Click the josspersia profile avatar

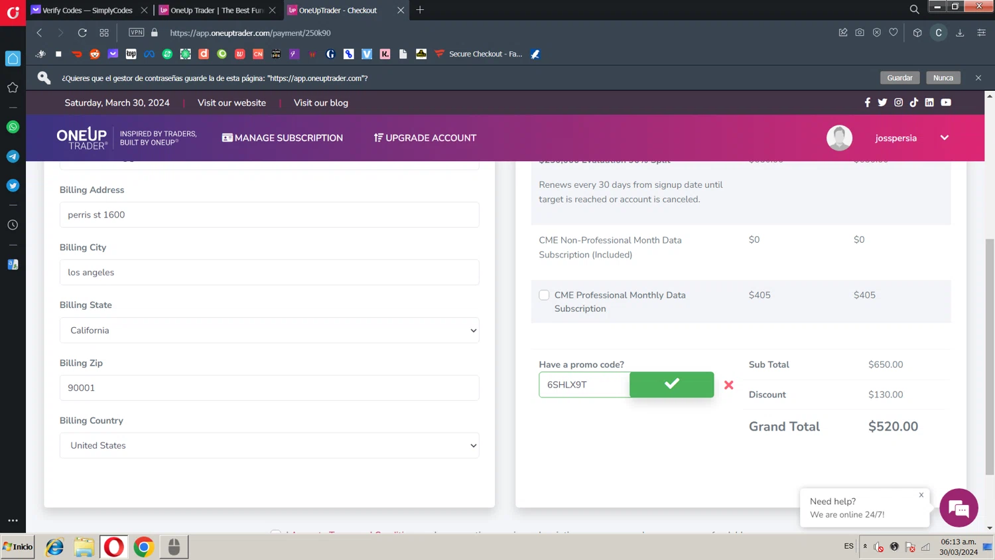click(839, 138)
